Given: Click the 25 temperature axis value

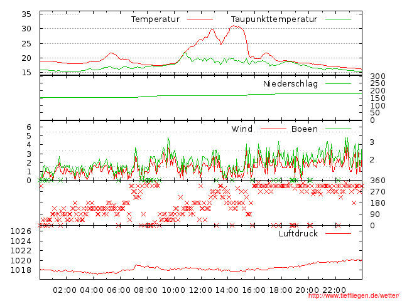Looking at the screenshot, I should 26,44.
